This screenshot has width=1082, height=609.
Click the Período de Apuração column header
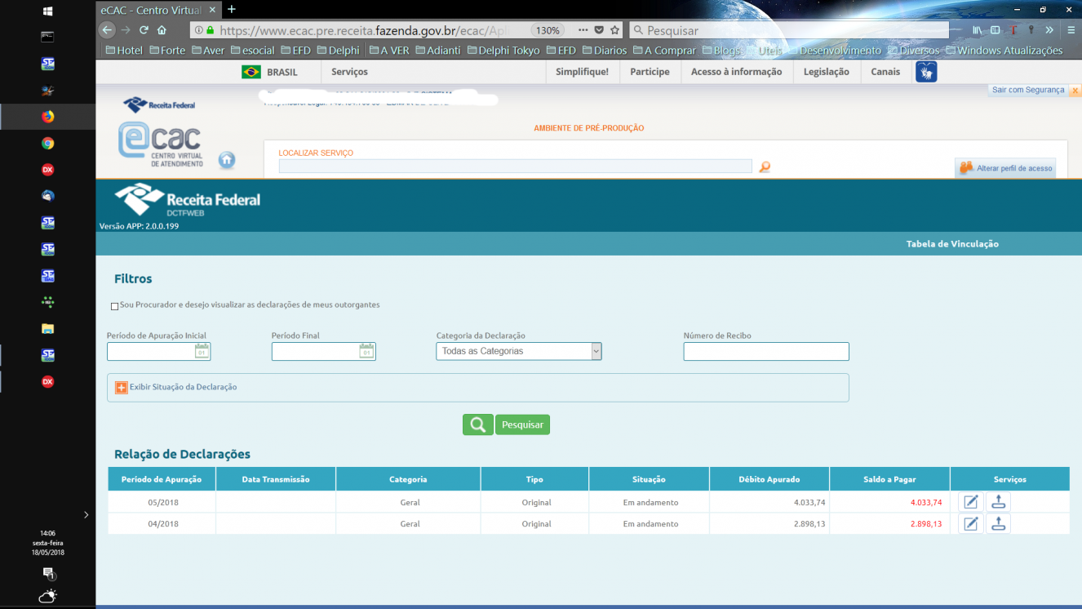[x=162, y=479]
